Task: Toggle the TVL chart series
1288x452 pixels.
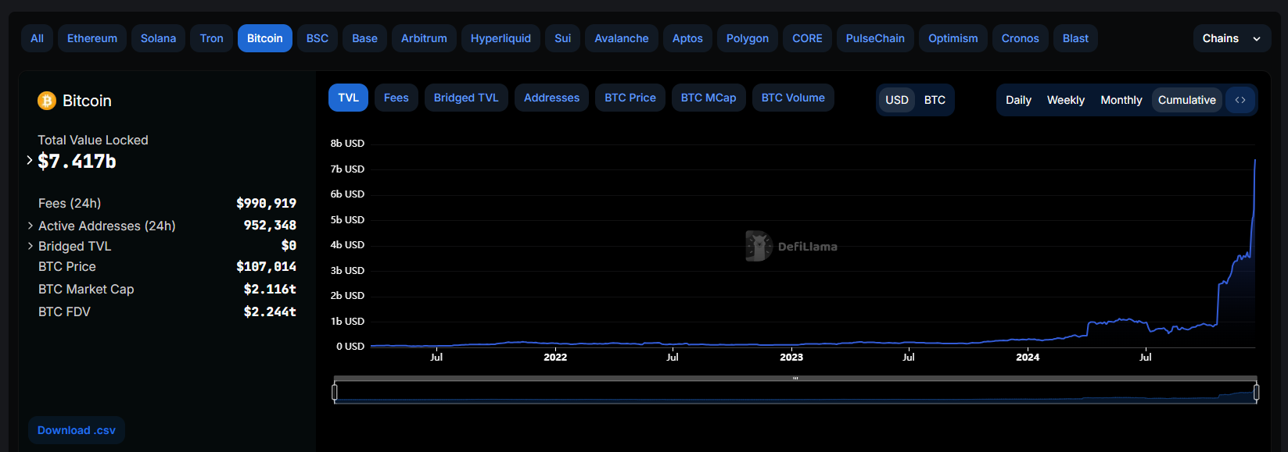Action: tap(348, 98)
